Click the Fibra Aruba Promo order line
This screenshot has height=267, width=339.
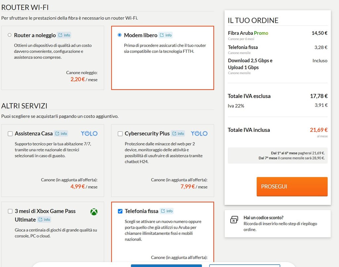[248, 33]
